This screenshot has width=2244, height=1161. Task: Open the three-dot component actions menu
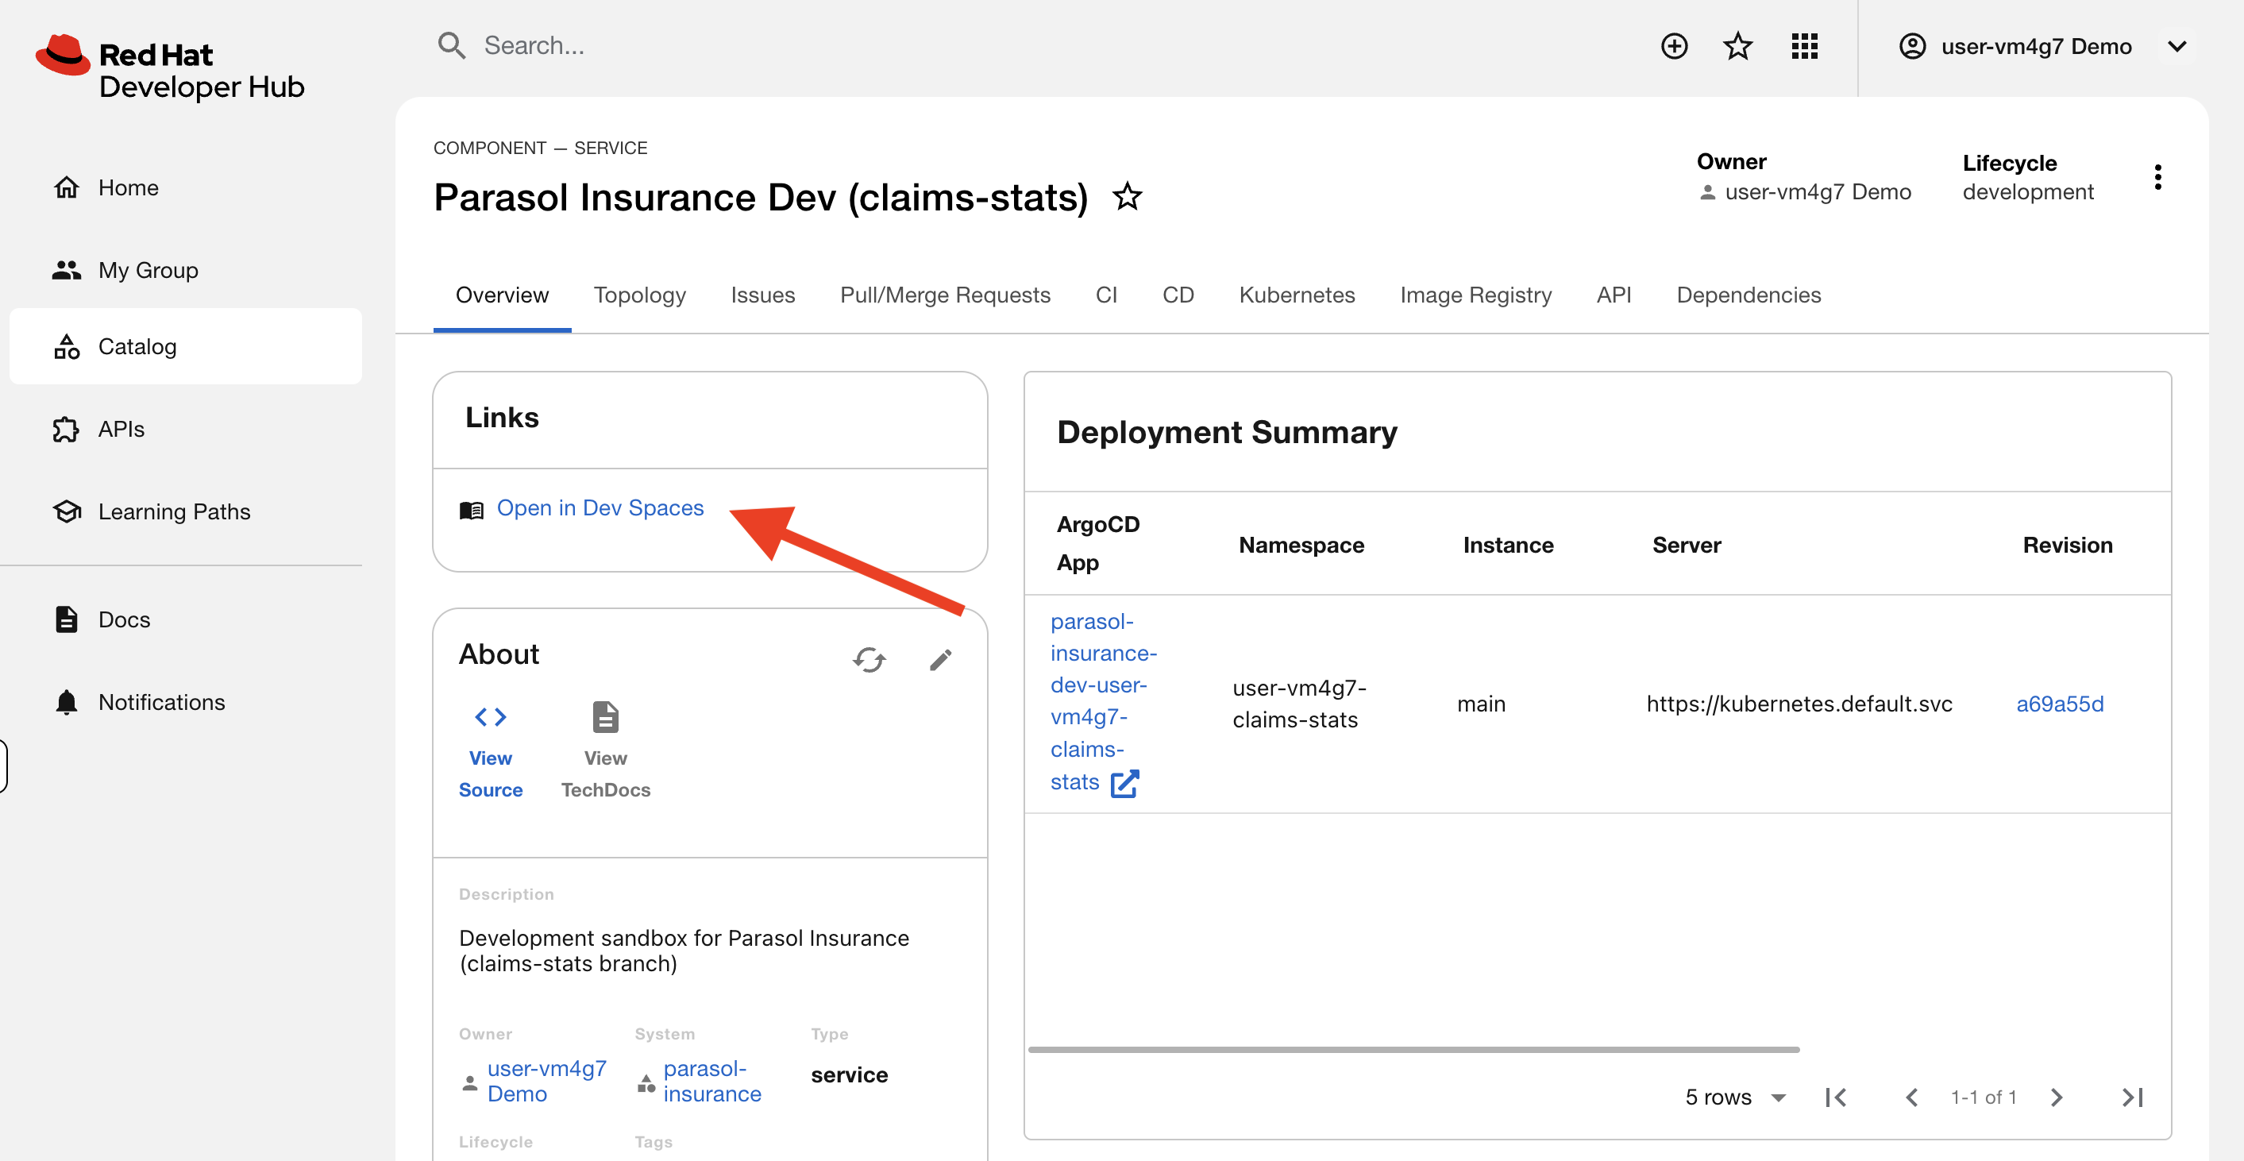[x=2157, y=178]
